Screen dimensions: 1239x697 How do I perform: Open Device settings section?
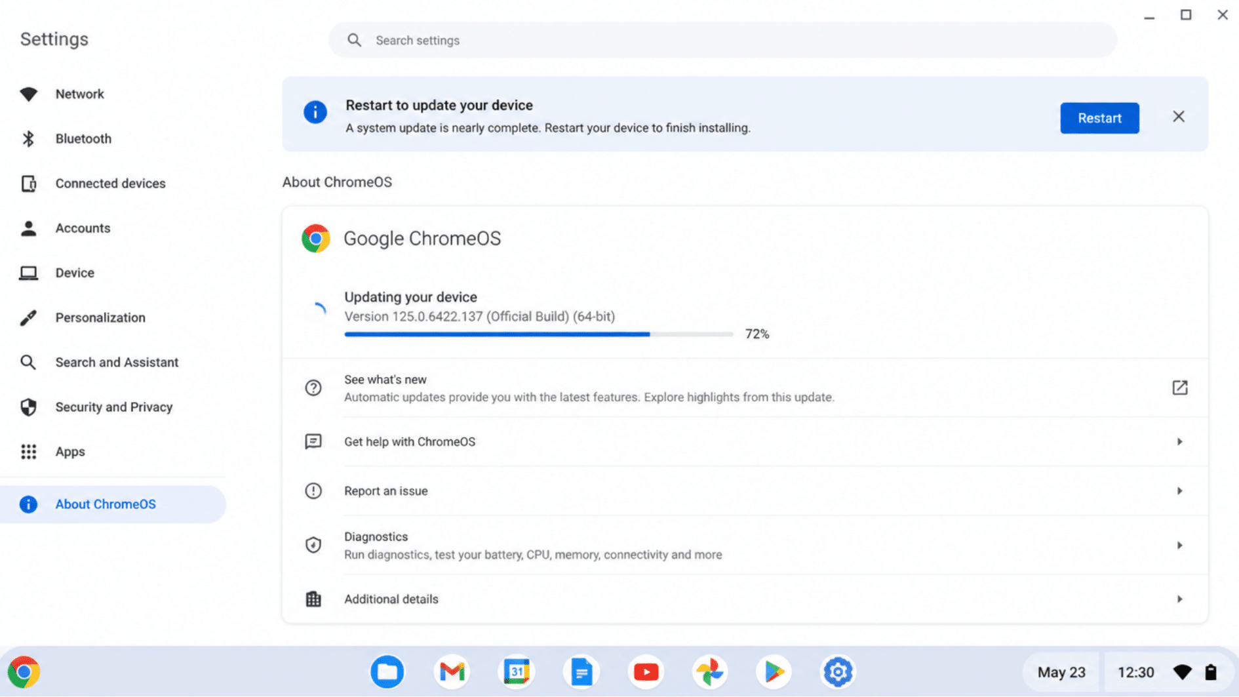click(x=75, y=272)
